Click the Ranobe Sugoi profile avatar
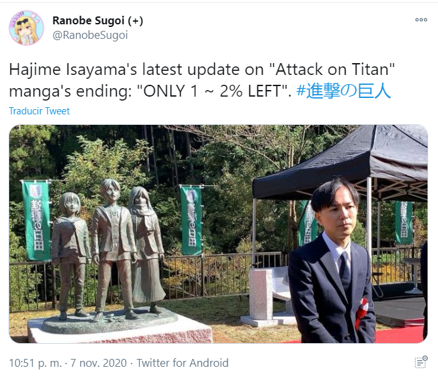 click(x=26, y=28)
